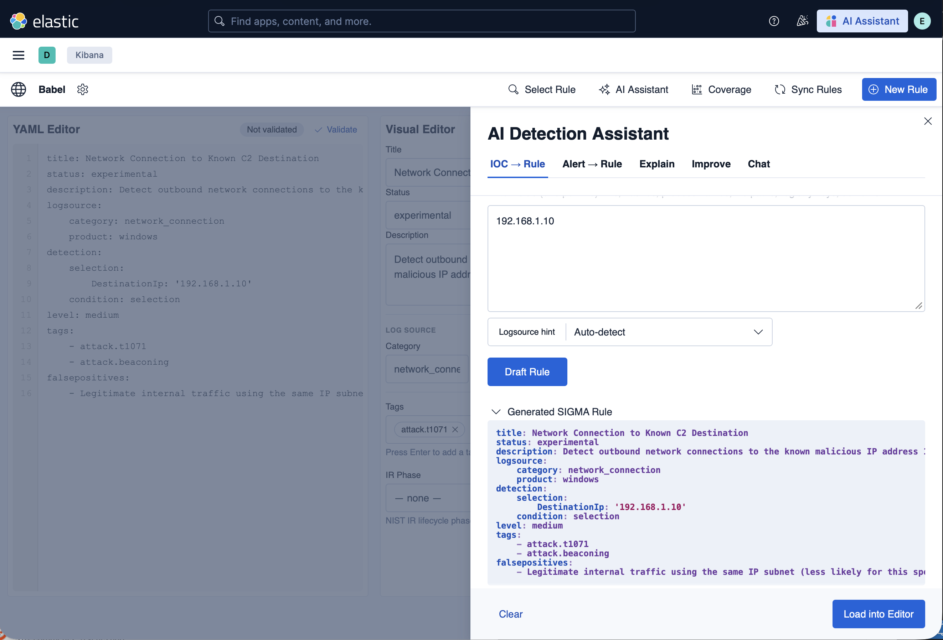
Task: Open the Improve tab
Action: click(711, 164)
